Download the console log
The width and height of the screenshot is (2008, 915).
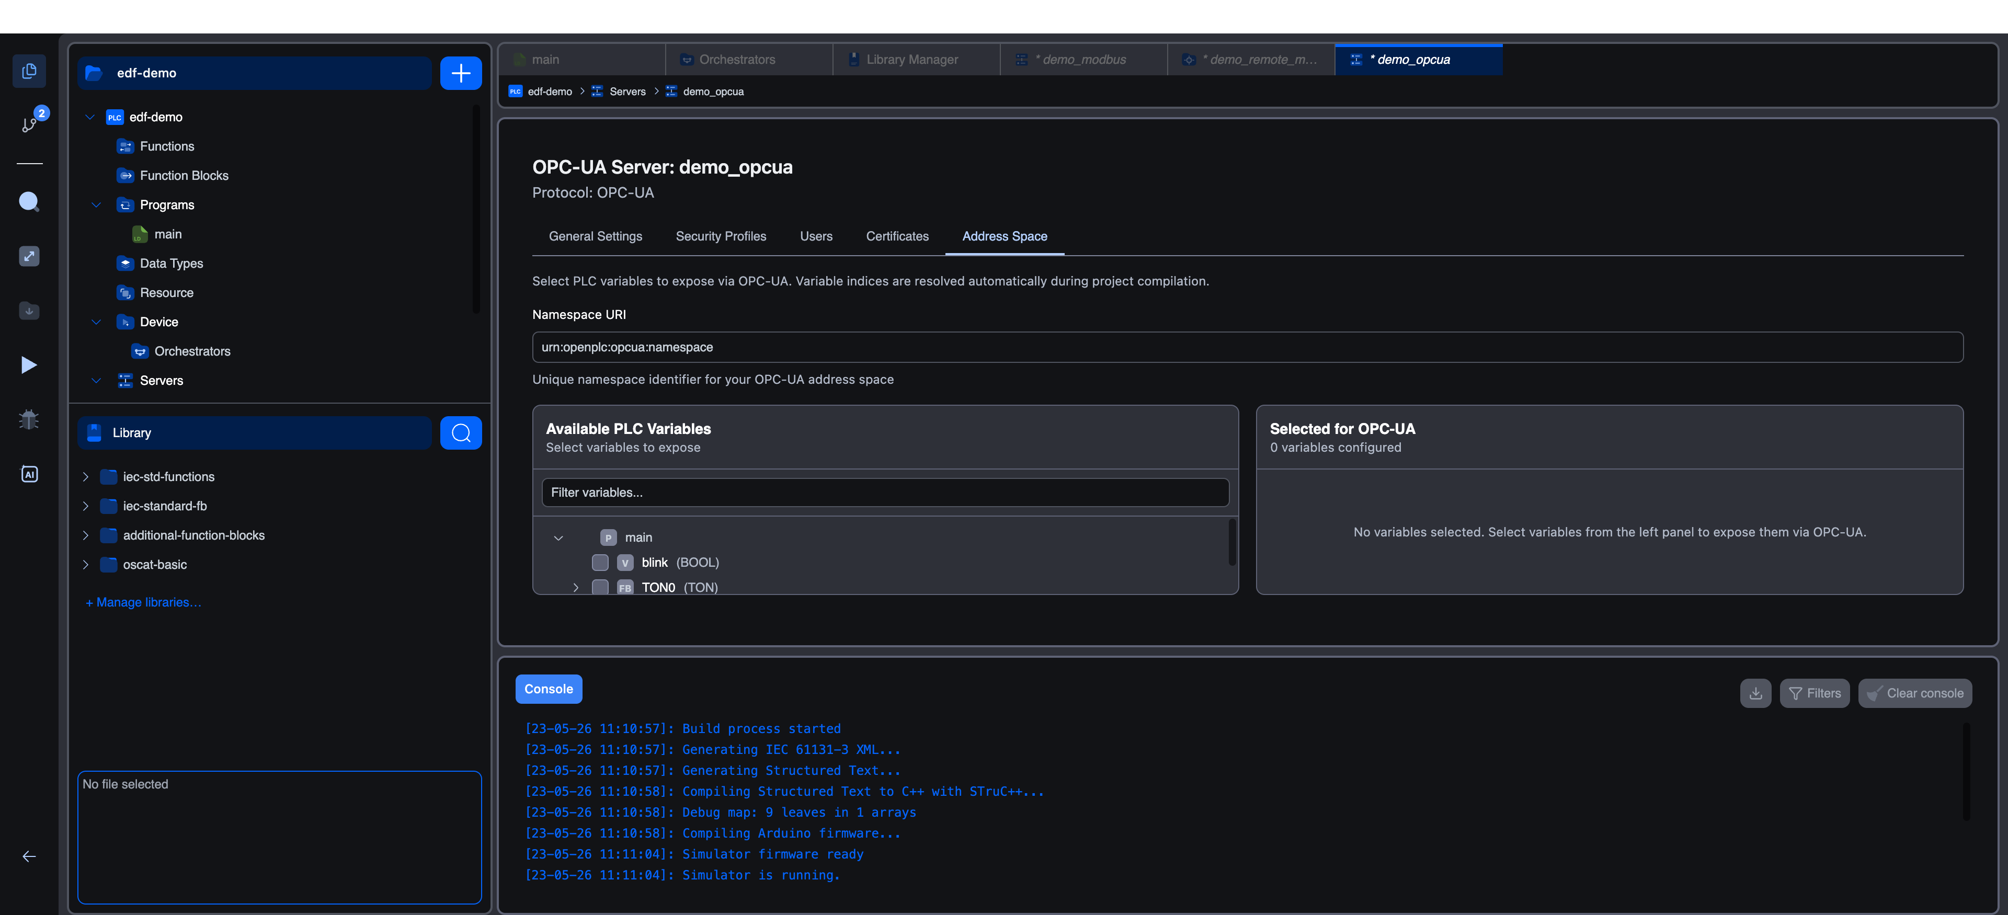click(x=1755, y=694)
